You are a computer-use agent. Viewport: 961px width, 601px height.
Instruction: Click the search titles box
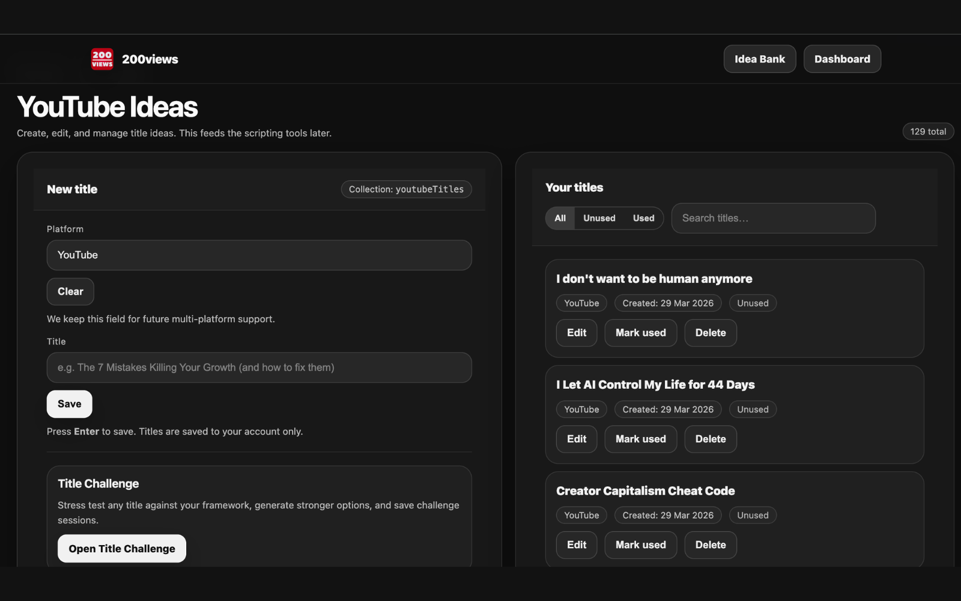point(773,218)
